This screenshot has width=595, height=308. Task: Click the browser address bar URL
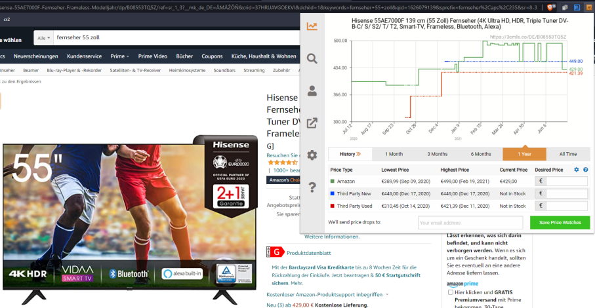tap(269, 7)
